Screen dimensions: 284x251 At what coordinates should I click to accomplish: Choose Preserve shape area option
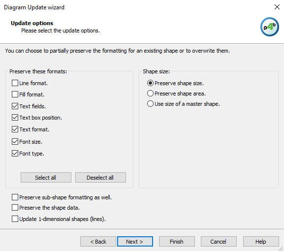tap(150, 94)
